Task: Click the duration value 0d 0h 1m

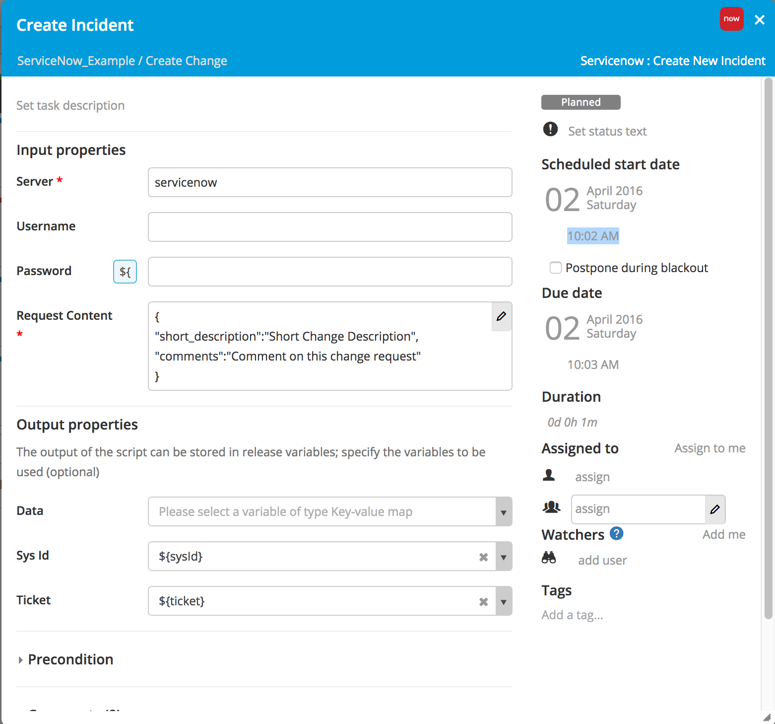Action: (x=572, y=422)
